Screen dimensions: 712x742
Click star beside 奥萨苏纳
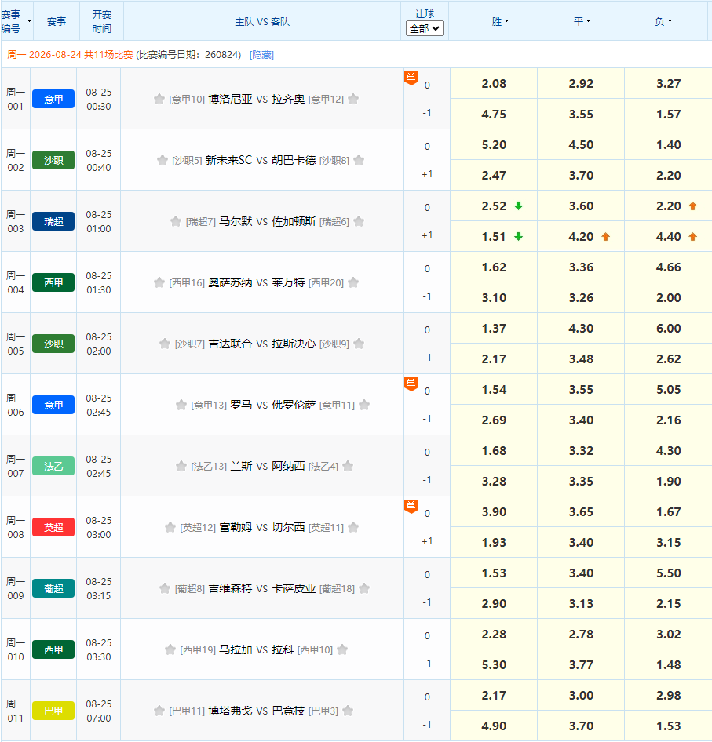click(x=159, y=282)
